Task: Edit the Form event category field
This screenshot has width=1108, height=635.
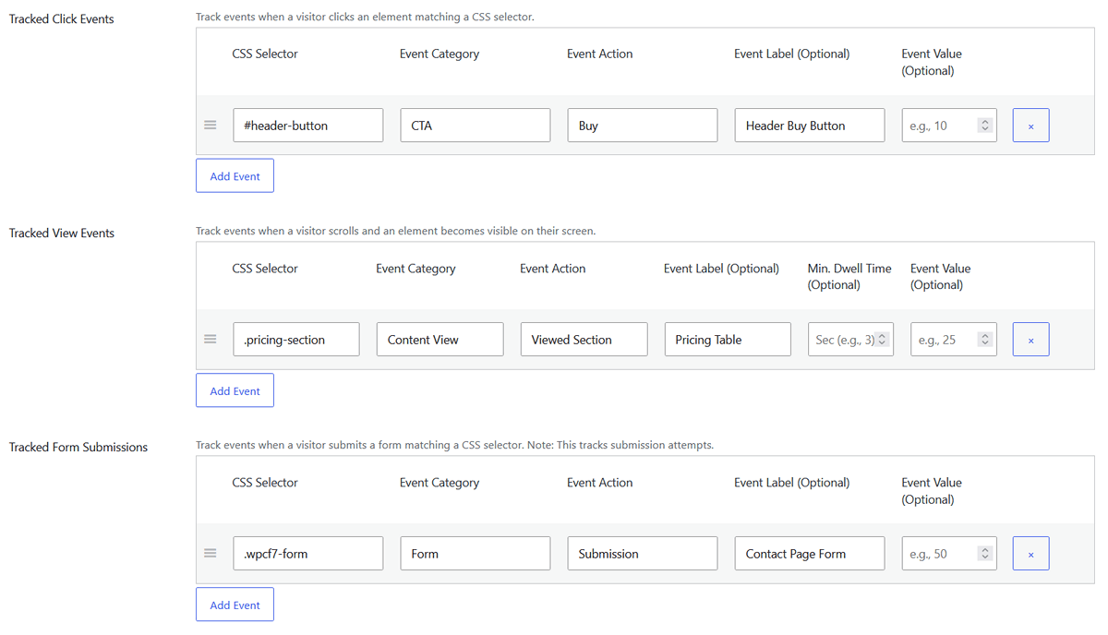Action: [x=475, y=554]
